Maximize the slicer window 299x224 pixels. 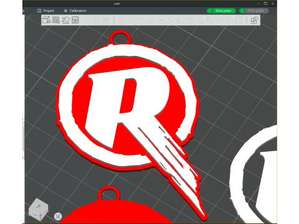tap(265, 4)
